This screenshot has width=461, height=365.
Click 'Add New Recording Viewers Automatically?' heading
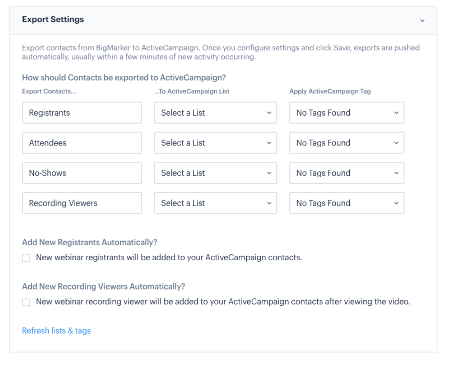click(103, 286)
